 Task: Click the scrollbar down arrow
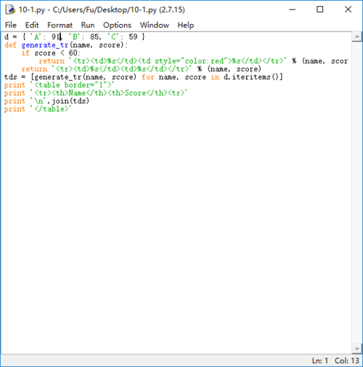coord(357,349)
